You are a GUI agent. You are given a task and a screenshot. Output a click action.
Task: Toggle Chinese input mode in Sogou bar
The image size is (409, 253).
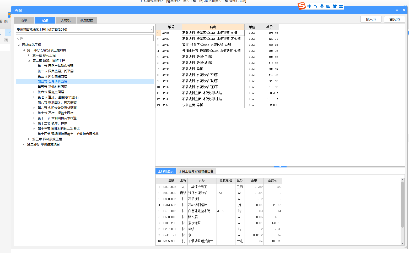click(309, 6)
